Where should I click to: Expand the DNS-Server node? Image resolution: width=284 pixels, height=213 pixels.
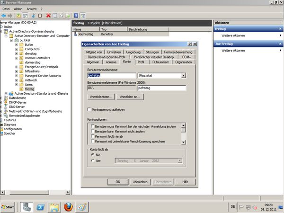coord(2,106)
